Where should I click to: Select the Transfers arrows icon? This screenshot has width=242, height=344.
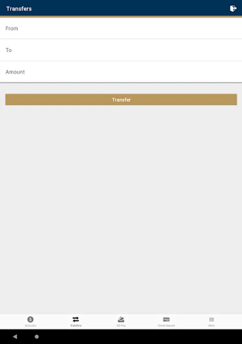pyautogui.click(x=76, y=320)
